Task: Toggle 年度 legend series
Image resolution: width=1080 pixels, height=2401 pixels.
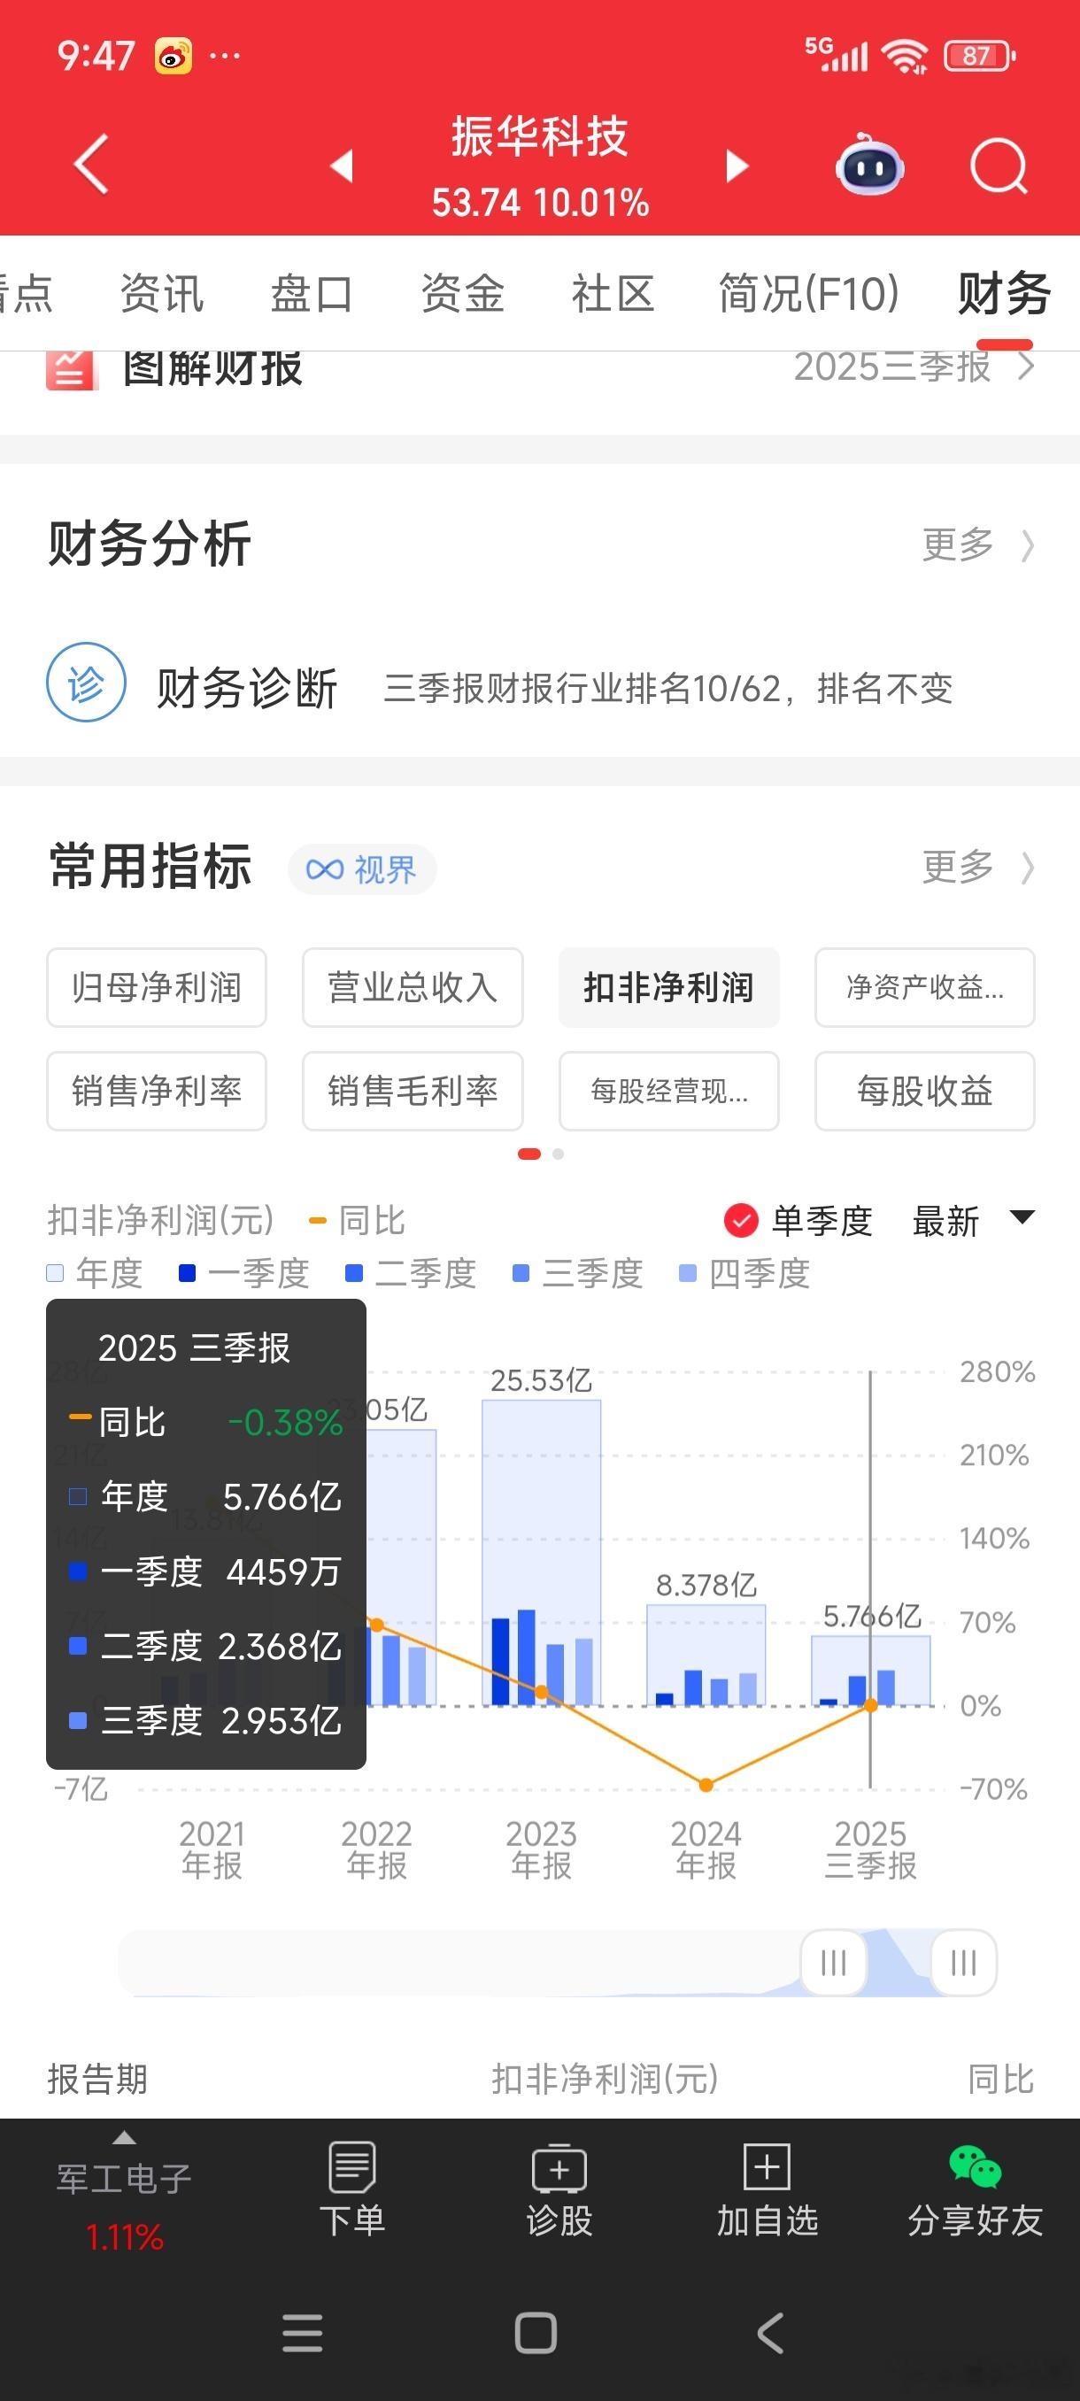Action: coord(94,1273)
